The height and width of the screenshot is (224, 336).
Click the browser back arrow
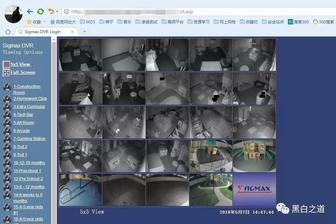30,11
